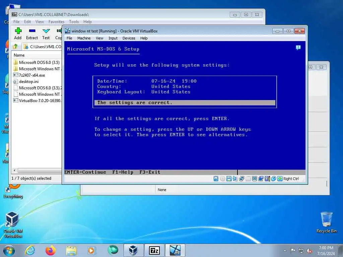Switch to VirtualBox Manager taskbar button

click(x=133, y=250)
